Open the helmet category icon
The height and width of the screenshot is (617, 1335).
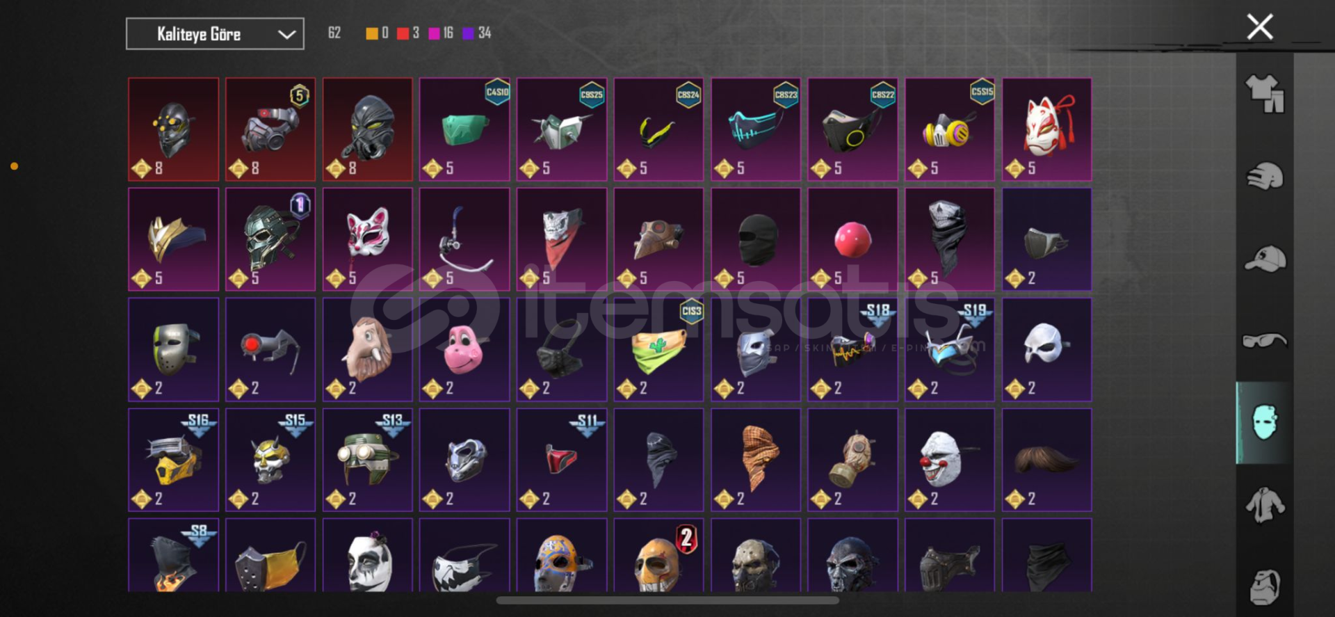pyautogui.click(x=1265, y=176)
